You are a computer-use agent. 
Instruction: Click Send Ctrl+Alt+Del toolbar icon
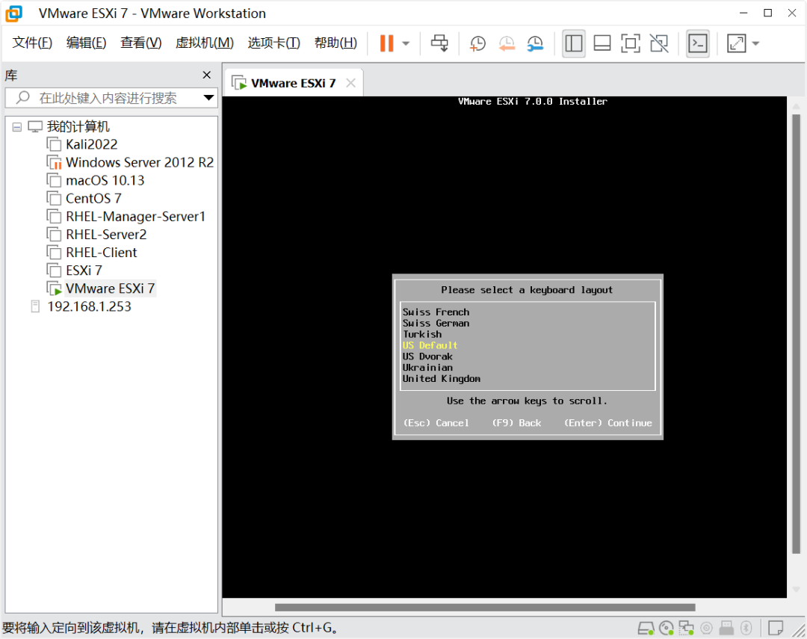point(440,43)
